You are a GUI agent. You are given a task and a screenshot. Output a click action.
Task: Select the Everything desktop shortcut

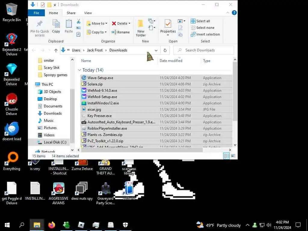(12, 161)
